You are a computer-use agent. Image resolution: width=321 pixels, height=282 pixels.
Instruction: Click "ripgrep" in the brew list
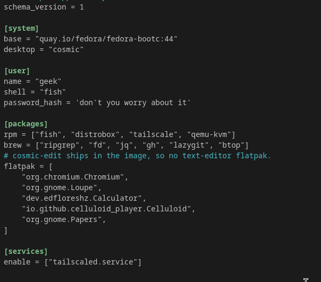[x=60, y=145]
